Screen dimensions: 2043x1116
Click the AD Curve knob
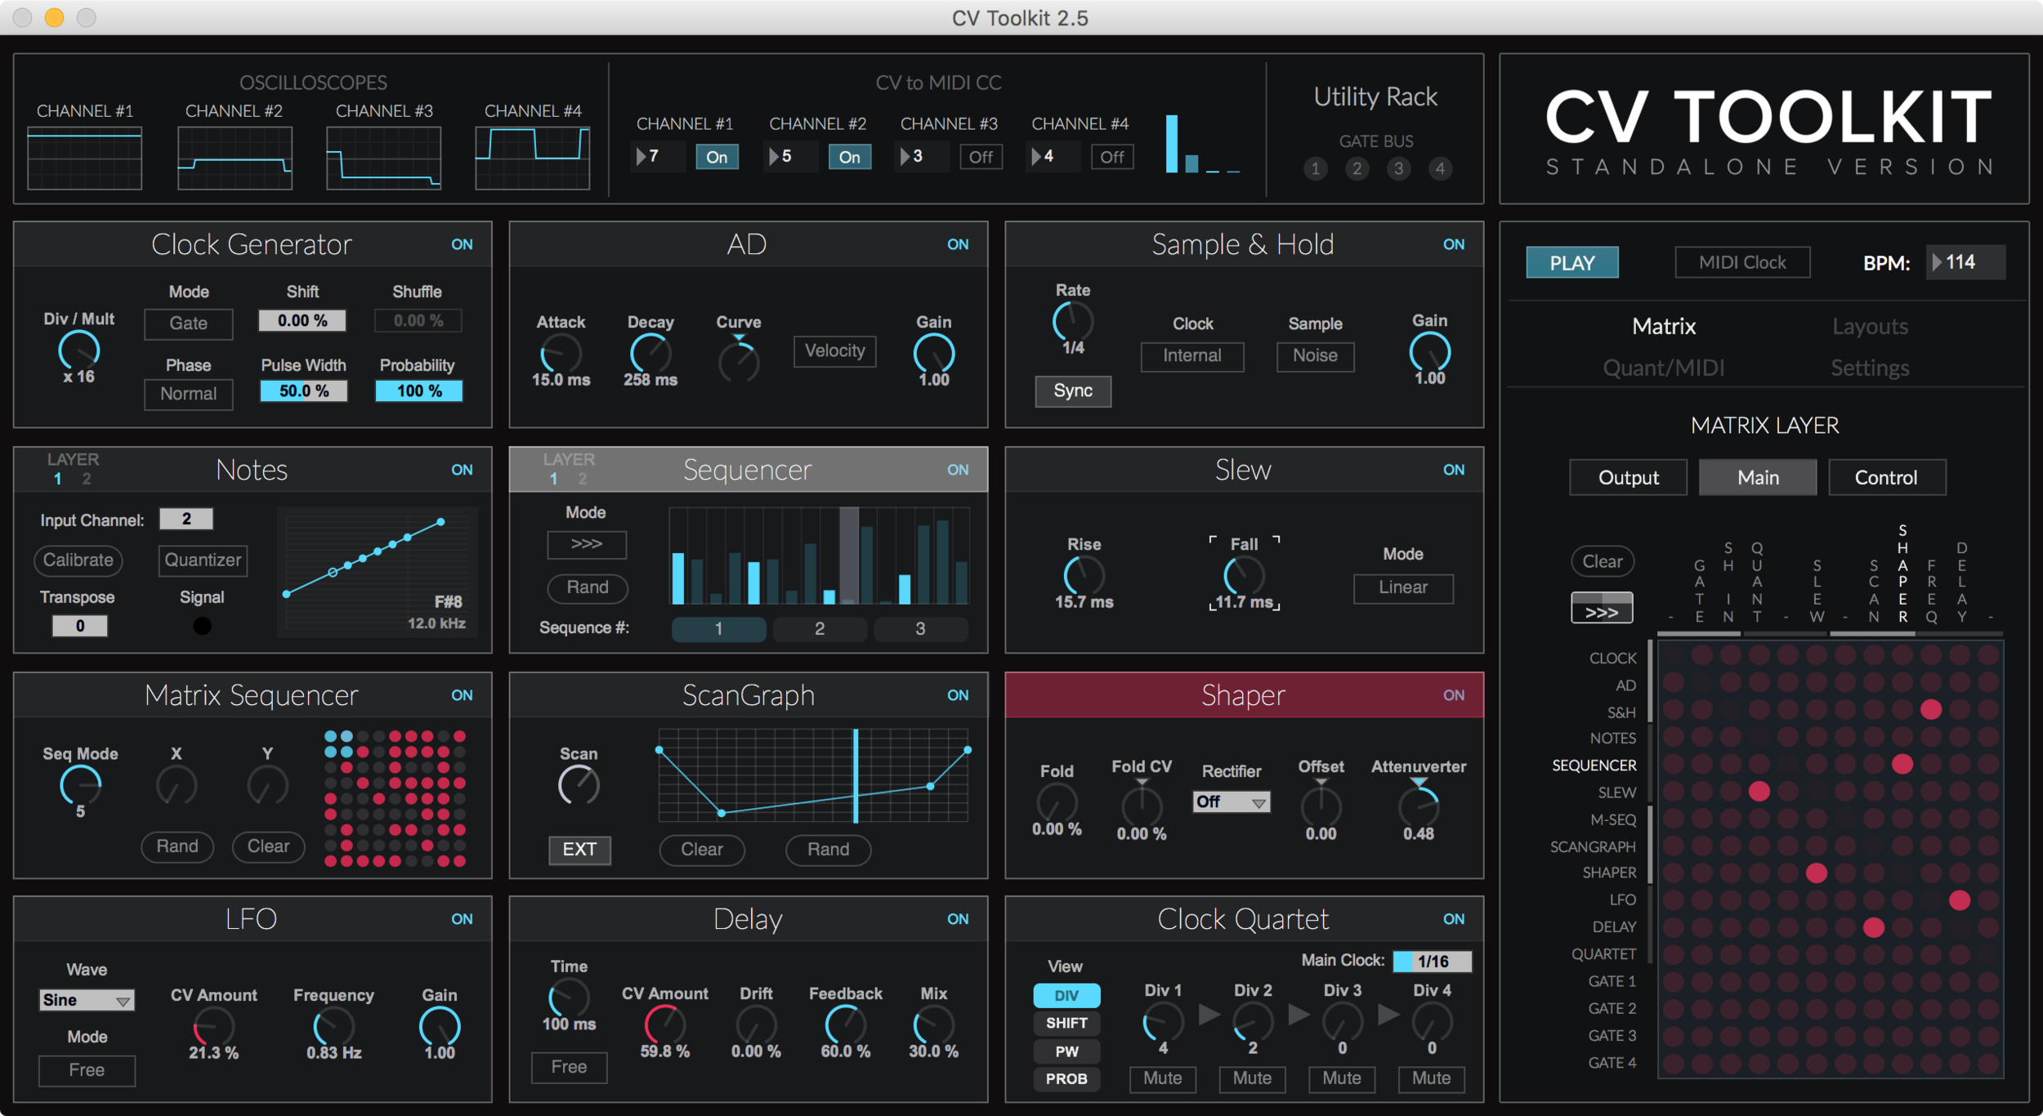point(739,361)
